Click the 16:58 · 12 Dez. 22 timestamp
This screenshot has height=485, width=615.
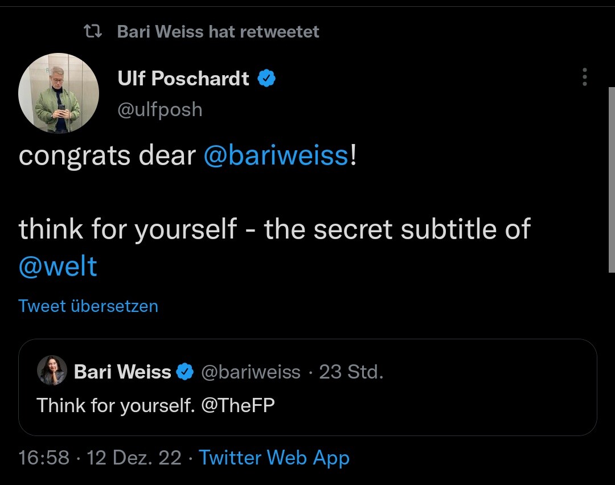[x=100, y=458]
